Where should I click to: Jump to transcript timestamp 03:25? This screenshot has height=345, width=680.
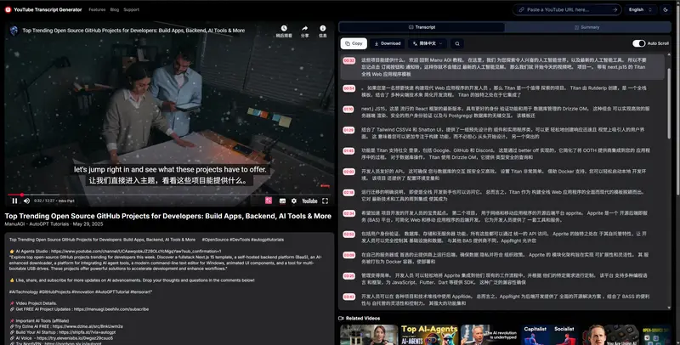click(x=349, y=275)
